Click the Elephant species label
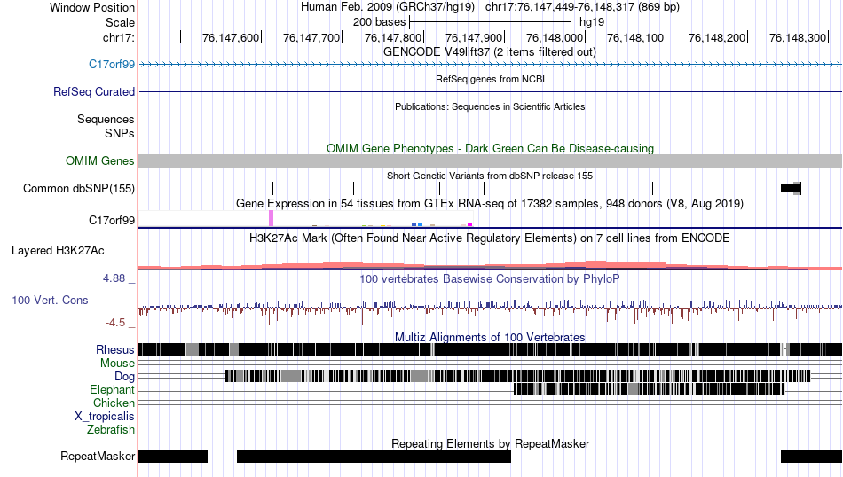Screen dimensions: 843x477 (112, 390)
